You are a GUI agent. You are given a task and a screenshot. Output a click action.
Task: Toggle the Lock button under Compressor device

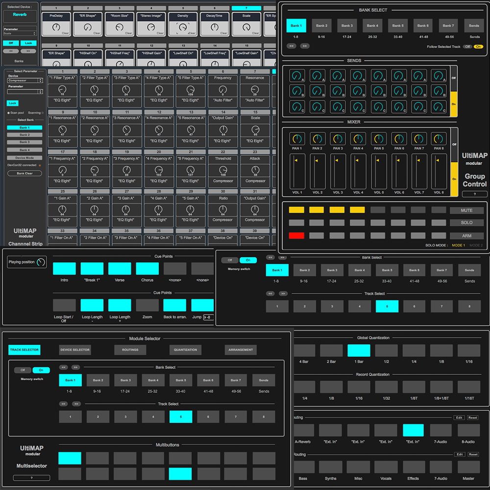(12, 103)
